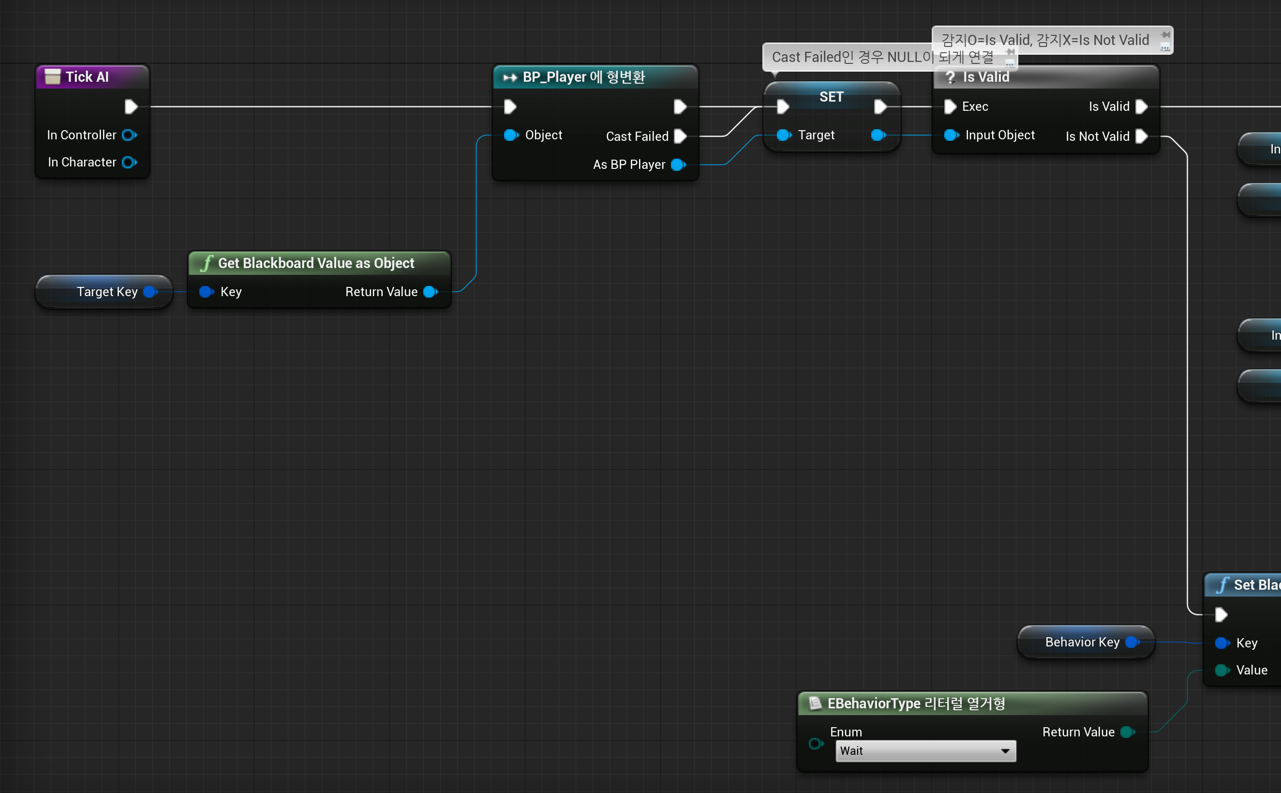Click the function icon on Get Blackboard Value
Viewport: 1281px width, 793px height.
click(207, 263)
